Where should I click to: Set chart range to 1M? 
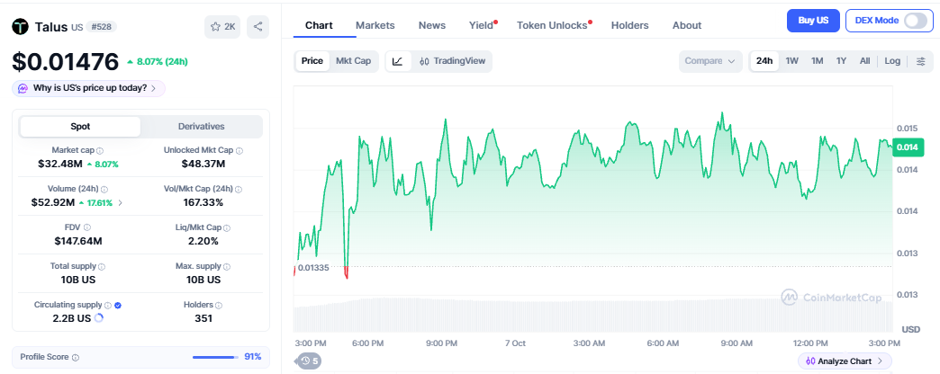[818, 61]
